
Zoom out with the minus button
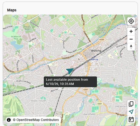tap(131, 39)
